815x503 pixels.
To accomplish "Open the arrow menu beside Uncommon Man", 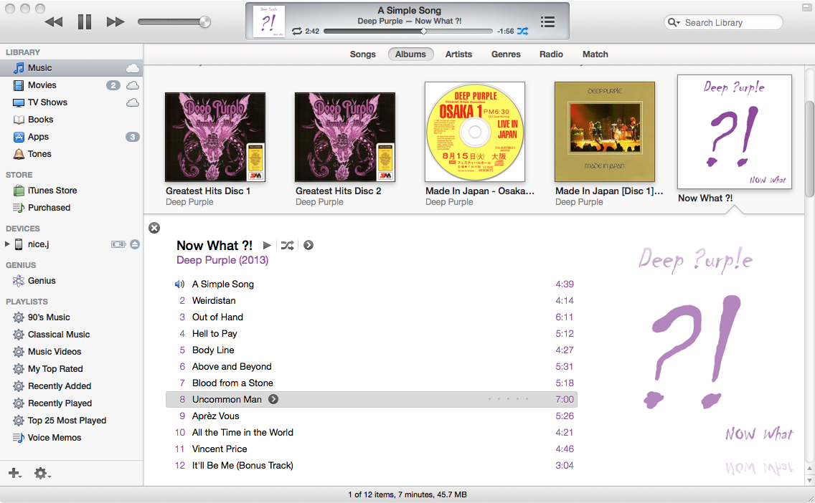I will pyautogui.click(x=273, y=399).
